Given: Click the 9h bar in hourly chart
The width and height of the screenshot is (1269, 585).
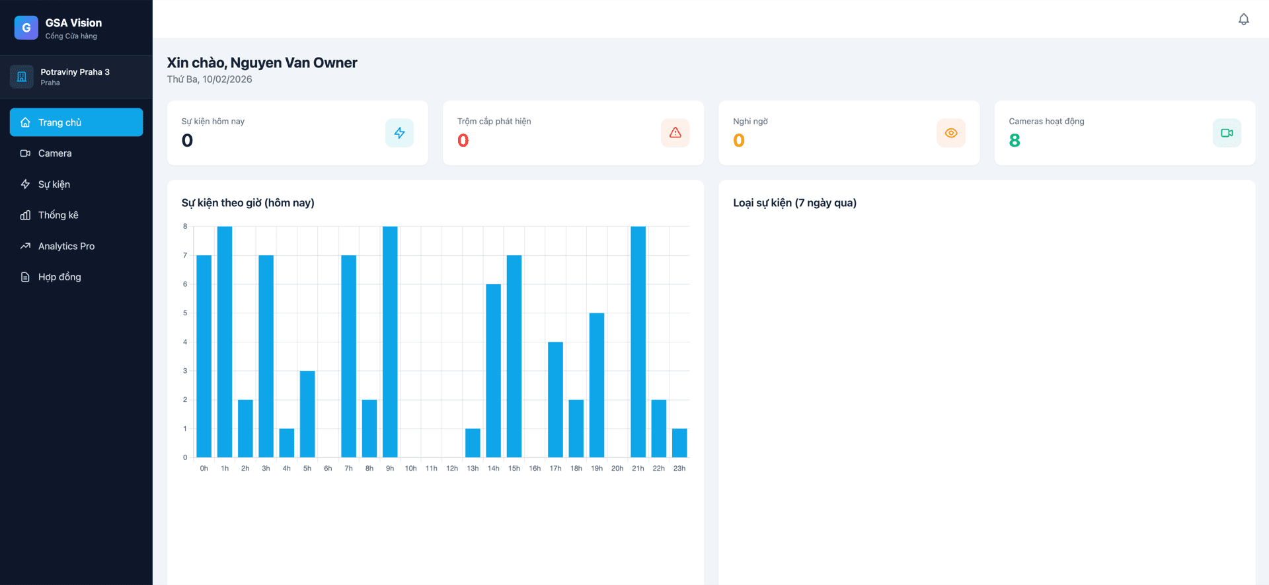Looking at the screenshot, I should pyautogui.click(x=390, y=342).
